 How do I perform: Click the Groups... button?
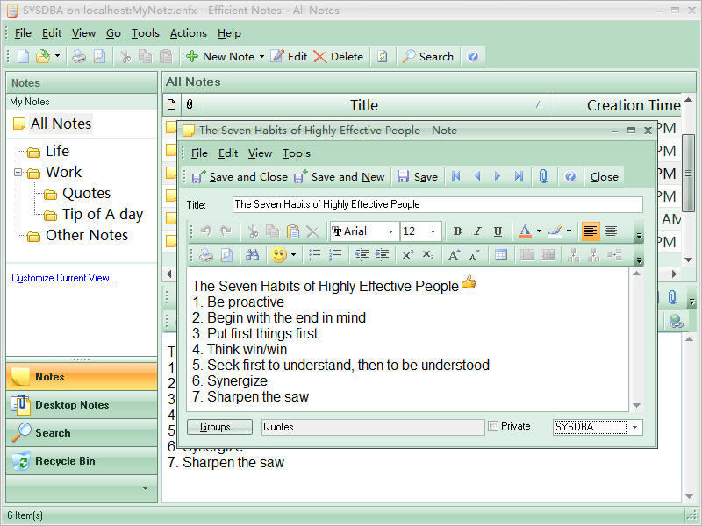tap(219, 427)
